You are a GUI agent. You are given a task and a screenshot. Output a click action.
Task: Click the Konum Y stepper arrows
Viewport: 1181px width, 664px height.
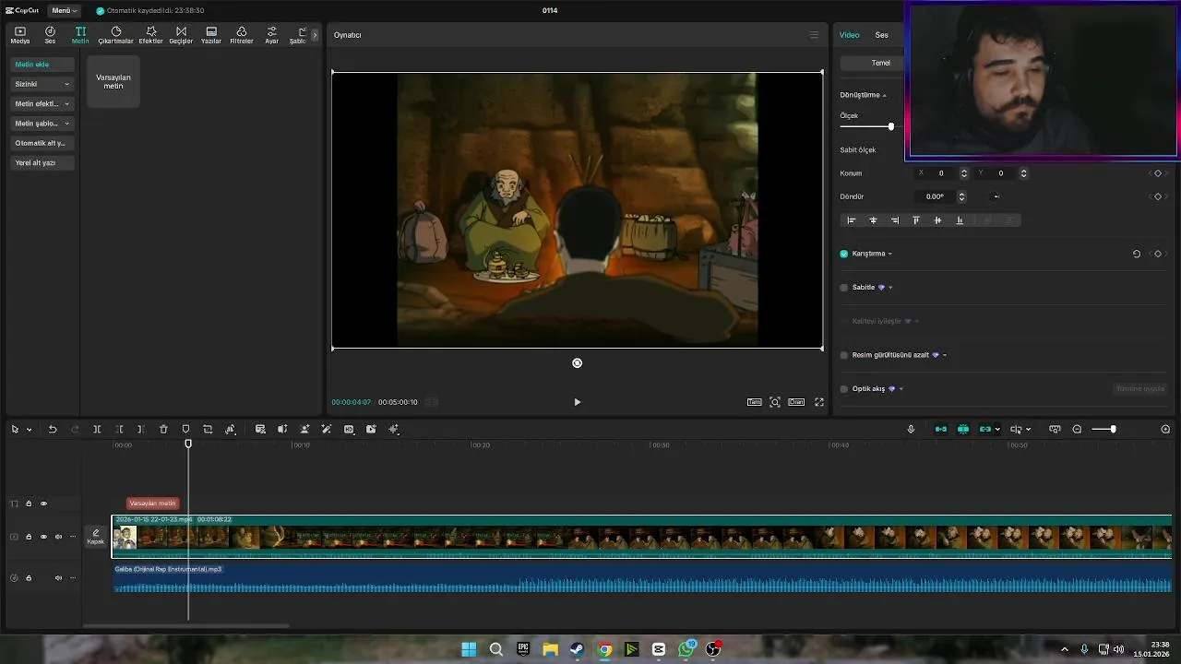pos(1023,173)
